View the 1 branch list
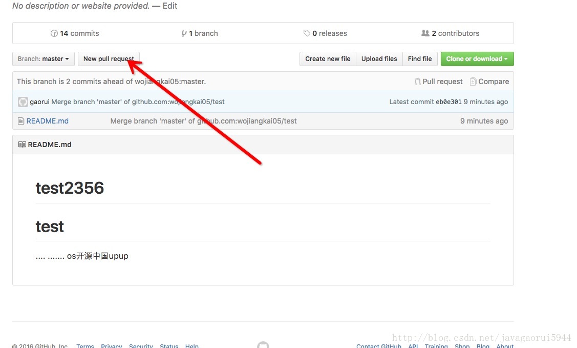This screenshot has width=577, height=348. [x=200, y=33]
